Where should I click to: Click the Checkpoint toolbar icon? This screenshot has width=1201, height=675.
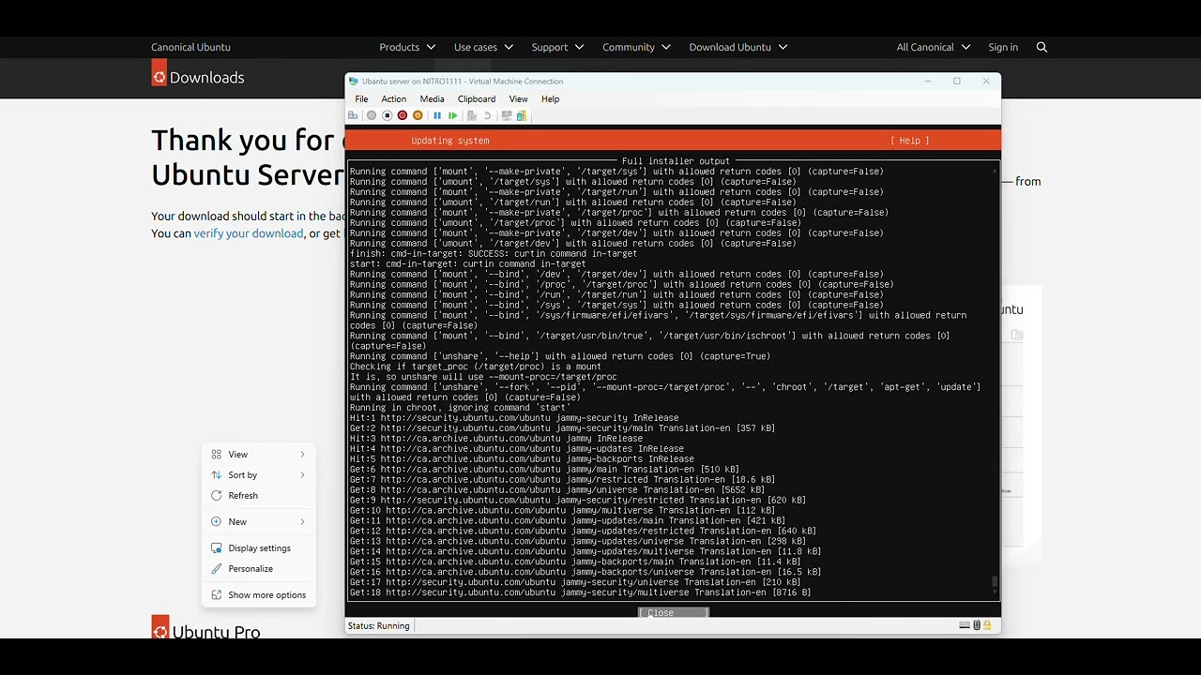tap(472, 115)
